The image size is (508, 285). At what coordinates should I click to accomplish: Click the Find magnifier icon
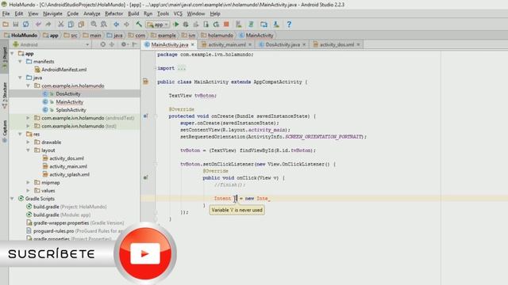point(94,25)
